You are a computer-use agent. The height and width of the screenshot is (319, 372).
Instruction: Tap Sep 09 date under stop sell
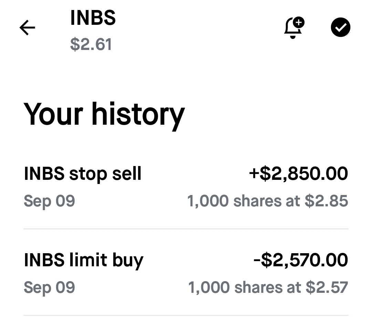[x=49, y=201]
